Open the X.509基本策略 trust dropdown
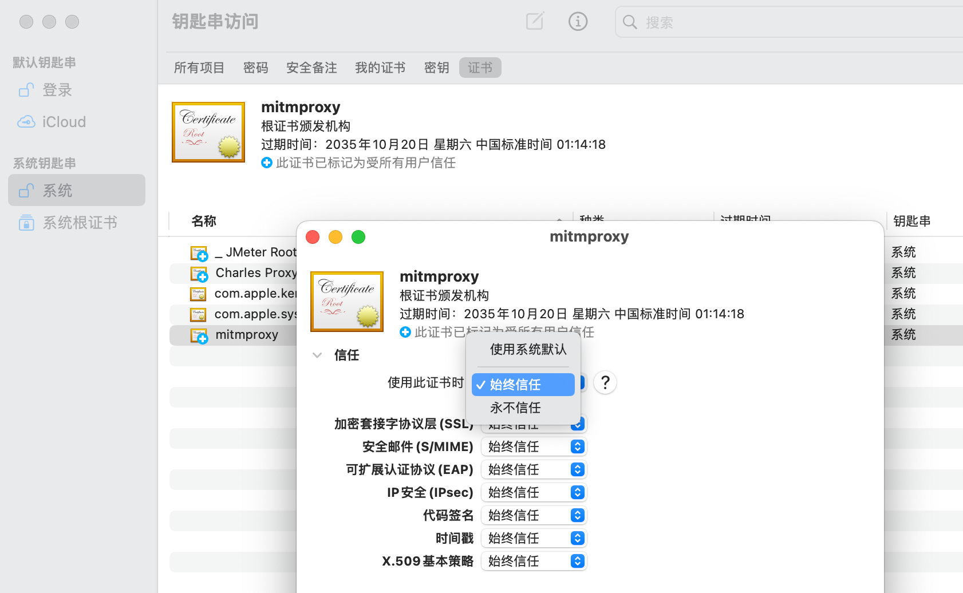963x593 pixels. coord(534,561)
